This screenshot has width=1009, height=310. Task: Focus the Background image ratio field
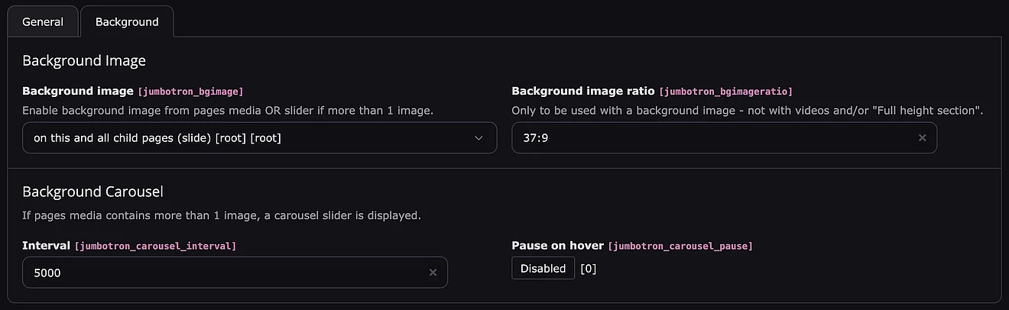pyautogui.click(x=711, y=138)
